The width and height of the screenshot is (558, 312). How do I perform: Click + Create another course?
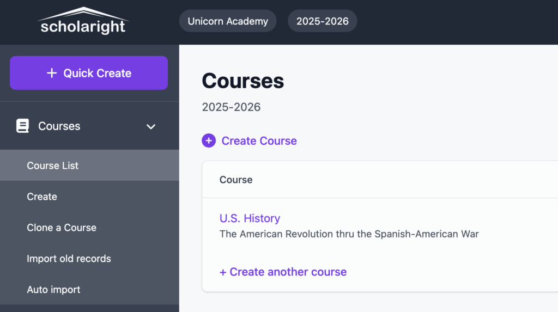(x=283, y=272)
